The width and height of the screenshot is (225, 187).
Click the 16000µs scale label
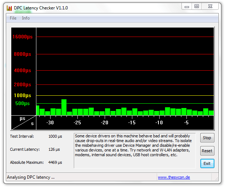(x=23, y=37)
